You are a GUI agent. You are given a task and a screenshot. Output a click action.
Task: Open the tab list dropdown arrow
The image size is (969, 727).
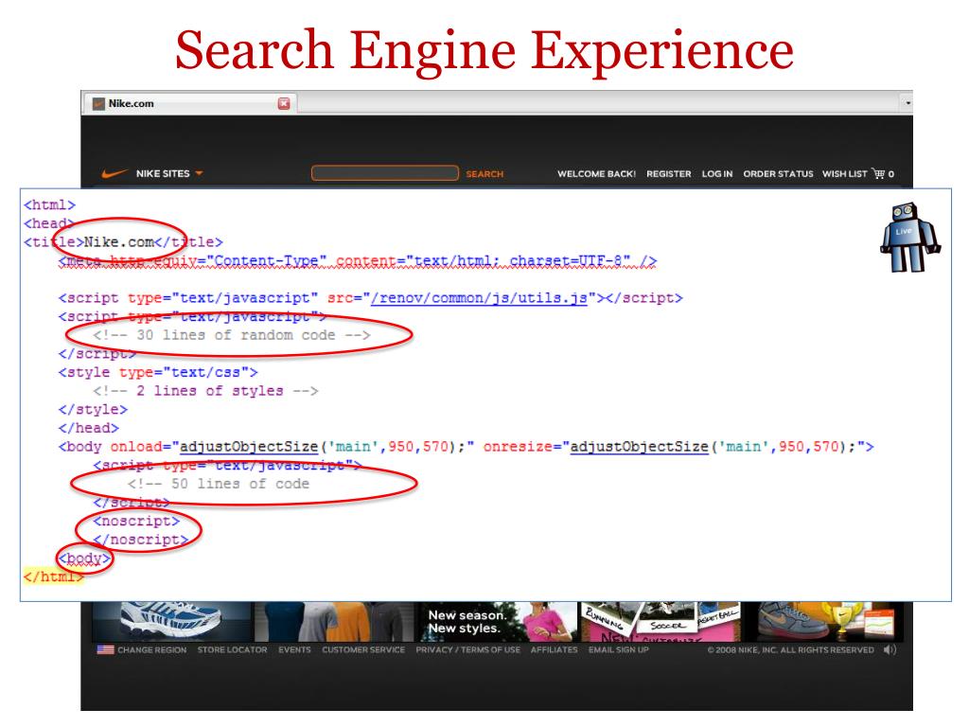(x=907, y=102)
